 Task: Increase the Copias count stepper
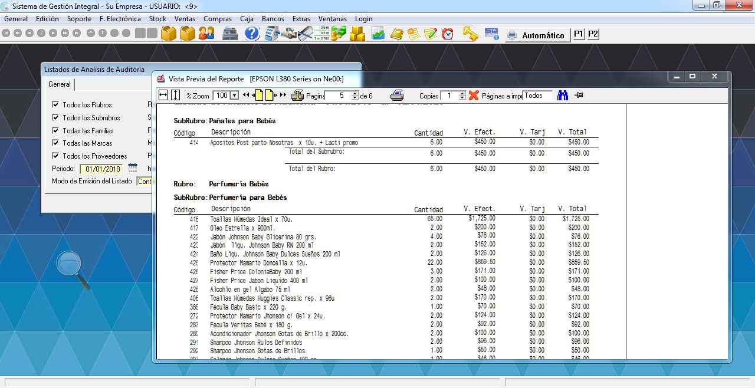point(462,93)
